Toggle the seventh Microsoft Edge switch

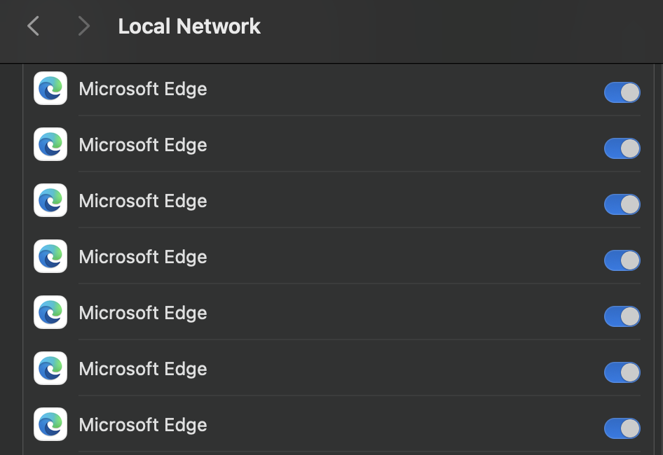[x=622, y=428]
